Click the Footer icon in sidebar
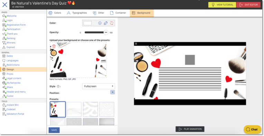Screen dimensions: 264x136 click(4, 96)
